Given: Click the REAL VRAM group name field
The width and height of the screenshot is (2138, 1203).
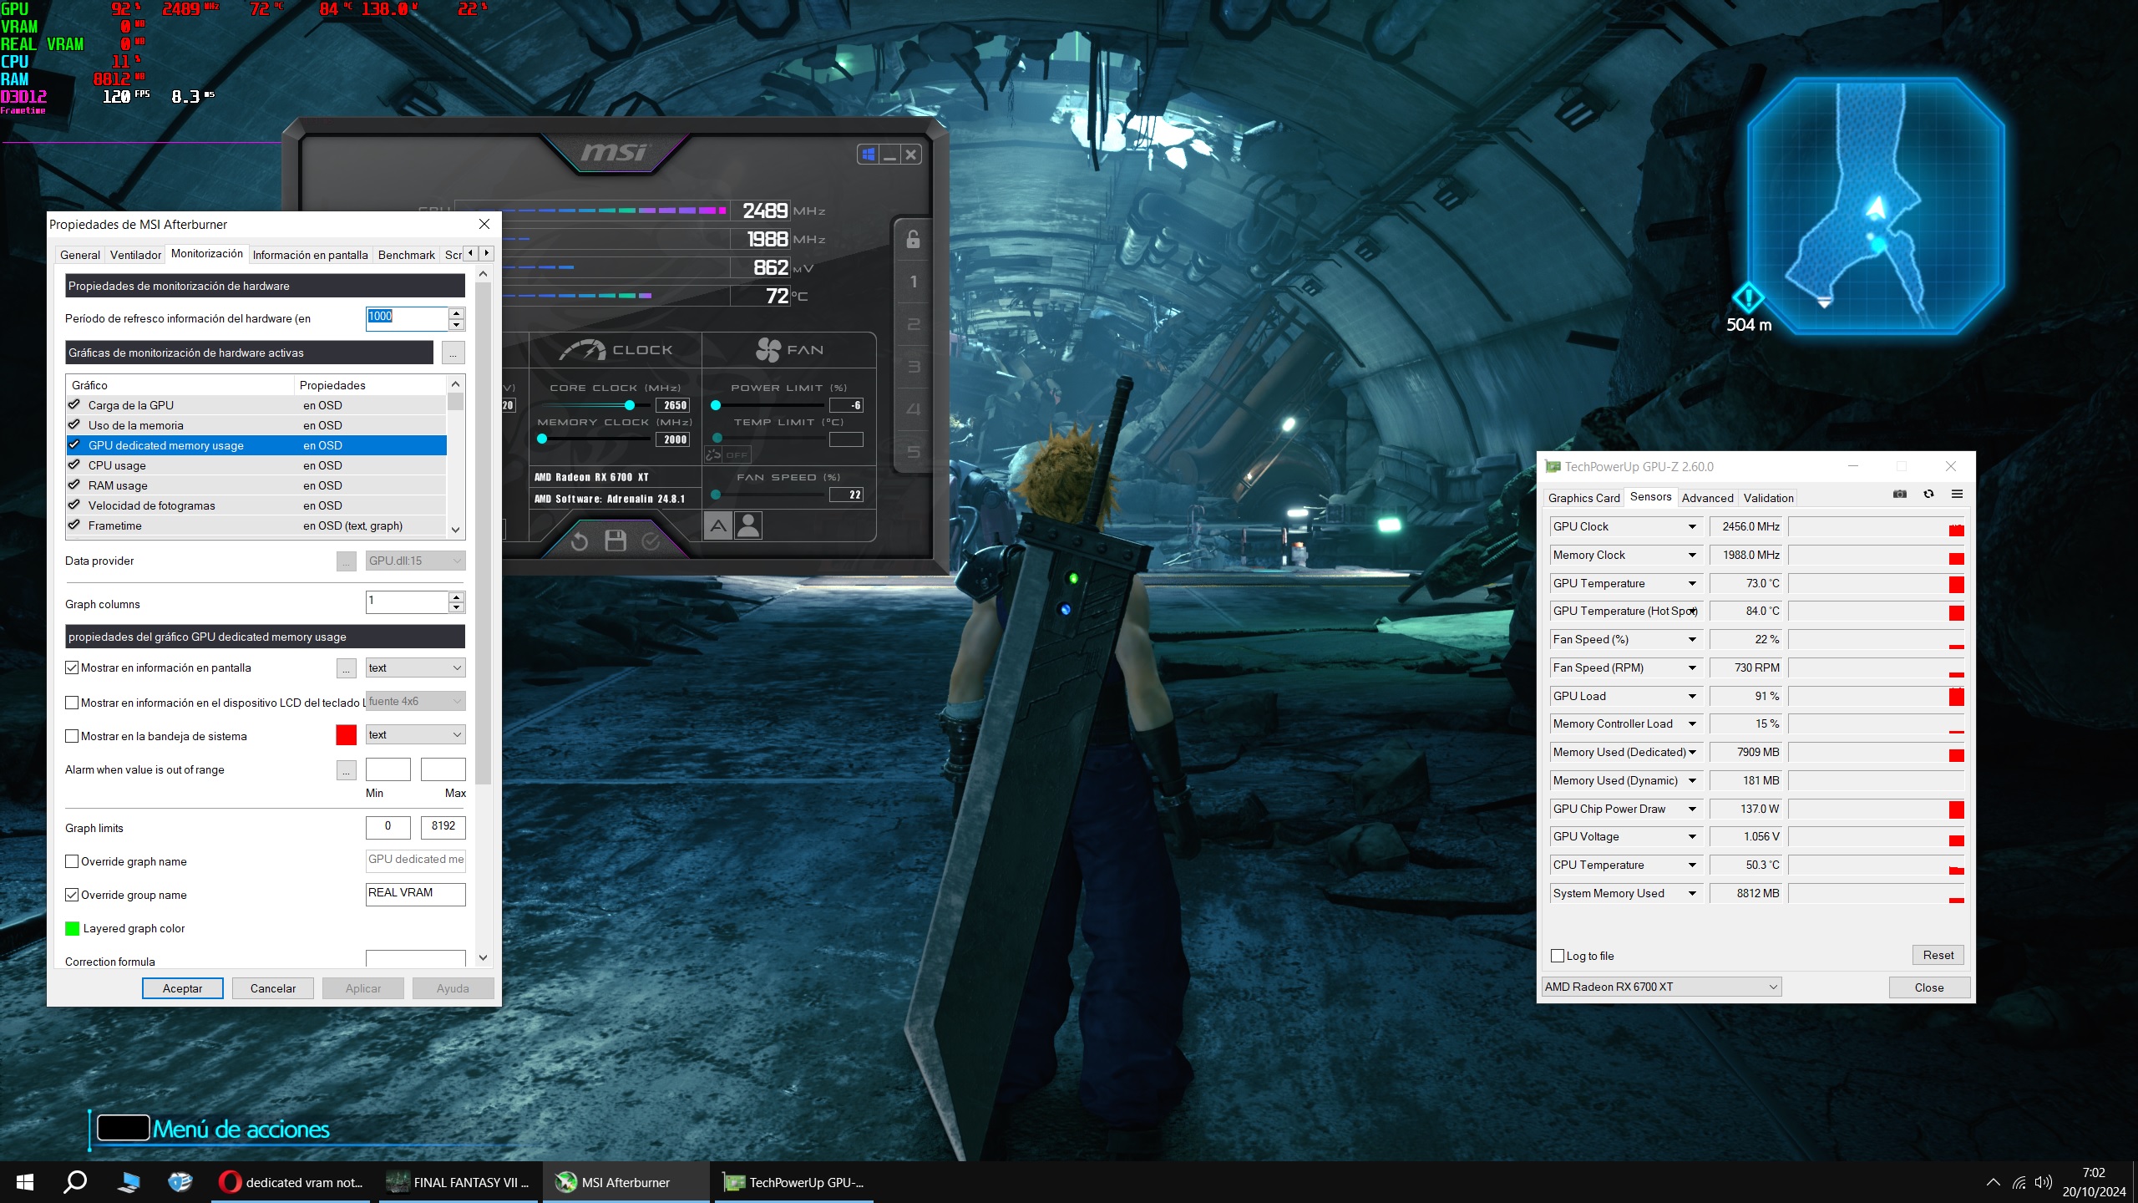Looking at the screenshot, I should click(415, 893).
